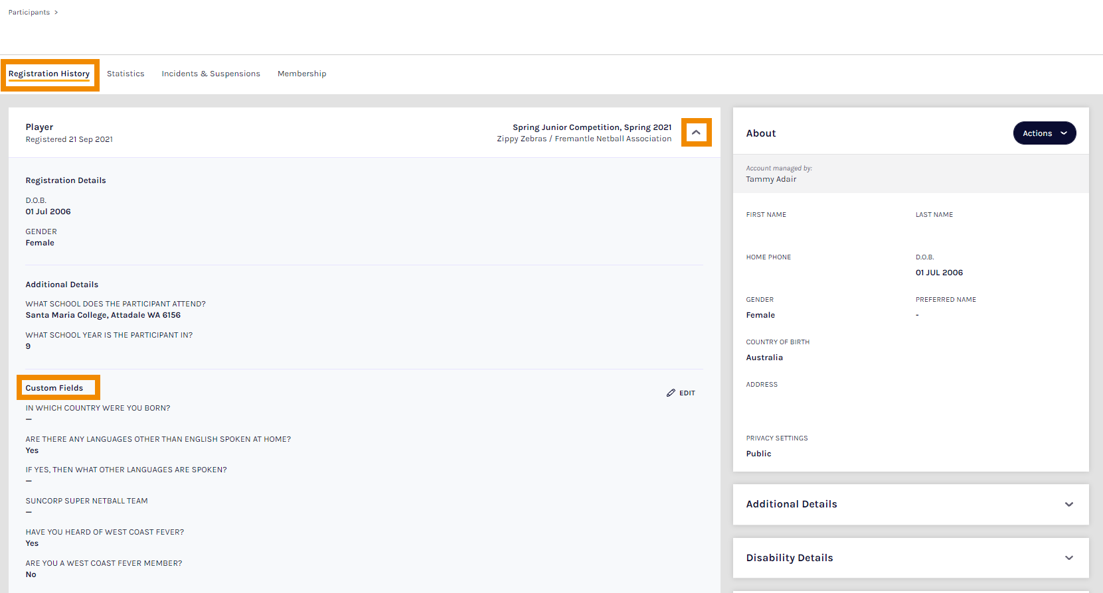Switch to the Statistics tab
Screen dimensions: 1103x593
coord(126,74)
